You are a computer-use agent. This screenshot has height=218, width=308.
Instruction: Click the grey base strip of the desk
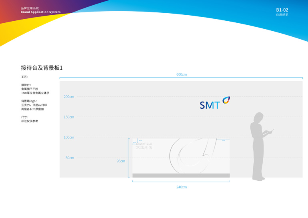pyautogui.click(x=181, y=176)
